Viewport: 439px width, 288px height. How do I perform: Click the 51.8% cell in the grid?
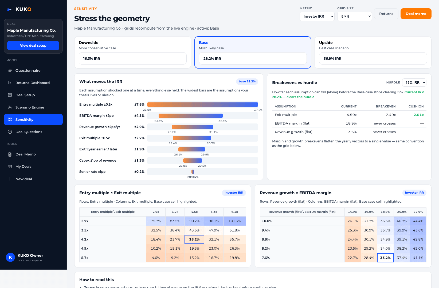pyautogui.click(x=234, y=230)
